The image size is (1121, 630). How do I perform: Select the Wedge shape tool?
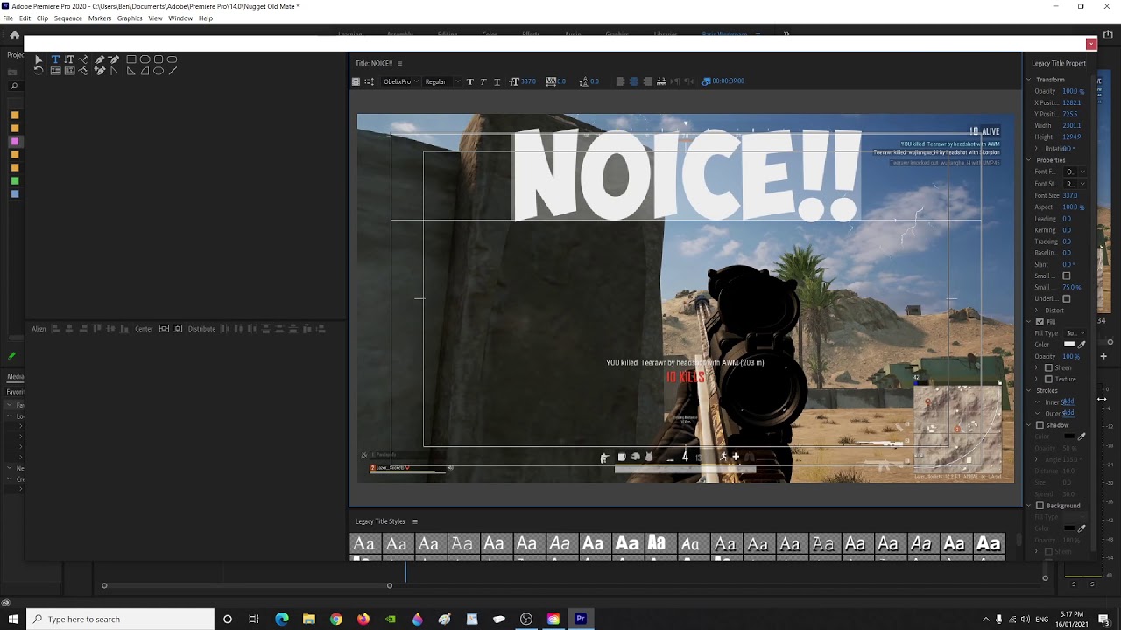pyautogui.click(x=131, y=71)
